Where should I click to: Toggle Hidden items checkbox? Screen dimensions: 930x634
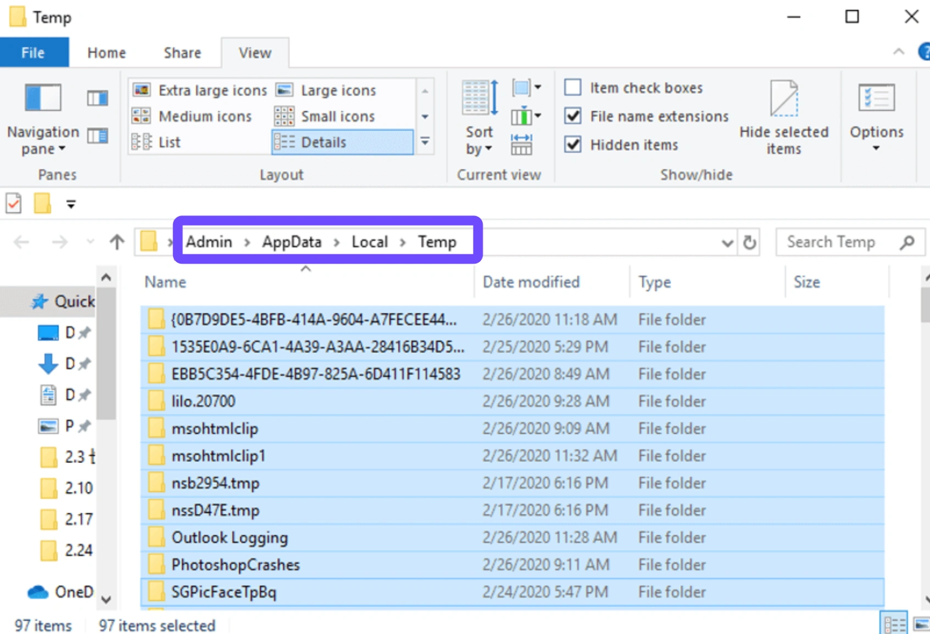pyautogui.click(x=573, y=145)
